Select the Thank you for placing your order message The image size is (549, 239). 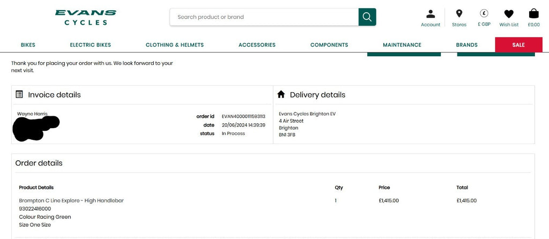click(92, 67)
